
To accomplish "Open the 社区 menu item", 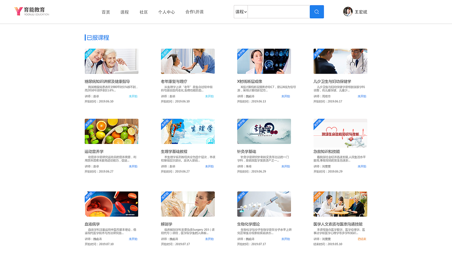I will click(143, 12).
